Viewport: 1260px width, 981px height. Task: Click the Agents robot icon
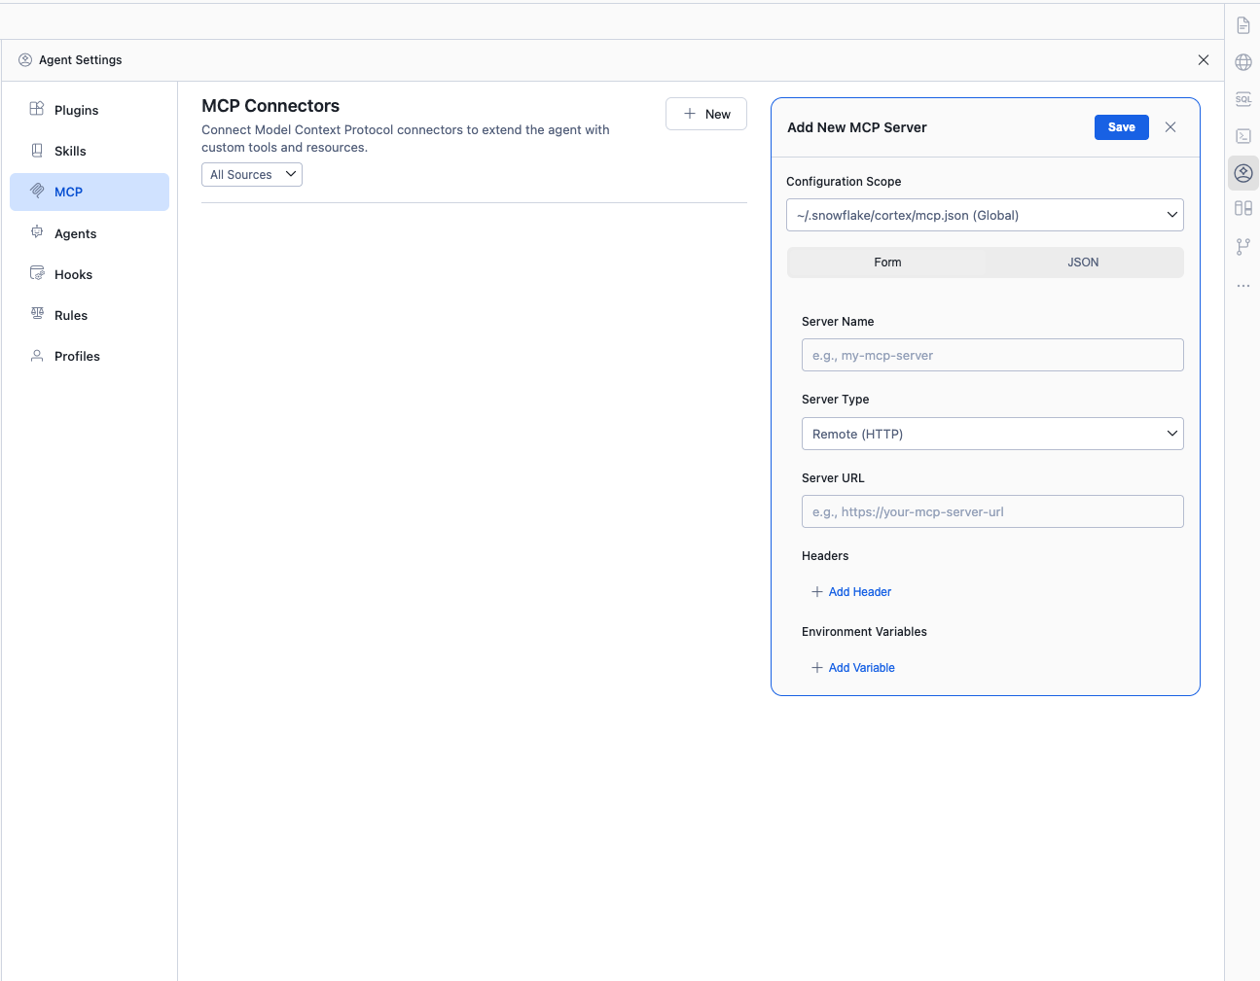(37, 231)
